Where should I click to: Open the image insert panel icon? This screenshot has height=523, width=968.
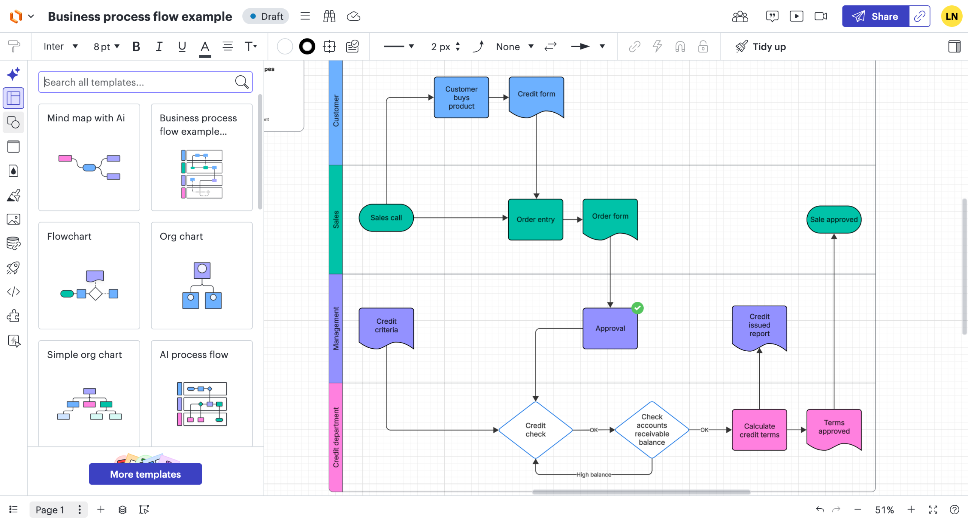coord(13,219)
